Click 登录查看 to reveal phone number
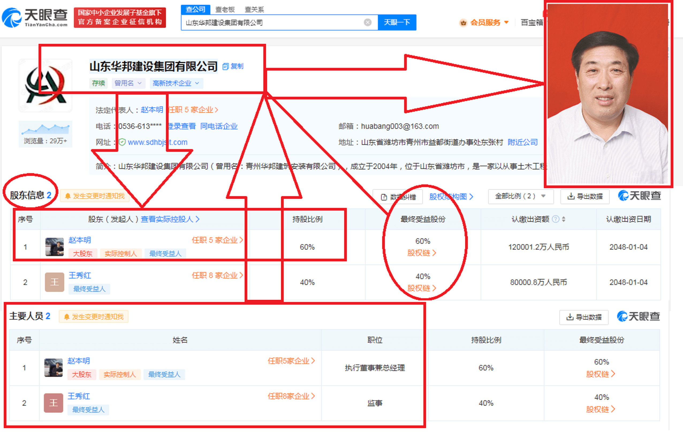The height and width of the screenshot is (442, 683). (x=182, y=126)
